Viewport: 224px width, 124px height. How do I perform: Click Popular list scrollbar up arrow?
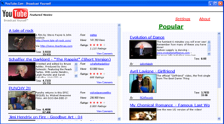tap(219, 34)
